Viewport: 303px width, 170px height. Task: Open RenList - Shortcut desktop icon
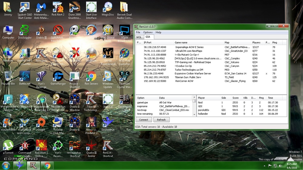click(x=108, y=149)
